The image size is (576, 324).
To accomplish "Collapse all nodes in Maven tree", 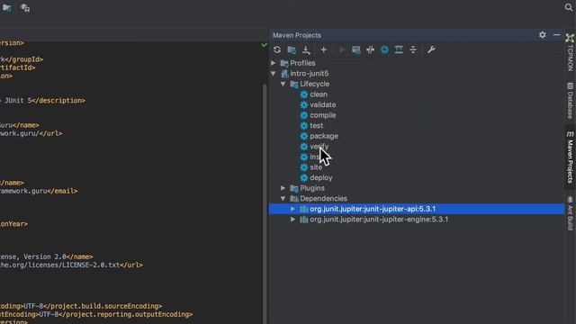I will pos(413,49).
